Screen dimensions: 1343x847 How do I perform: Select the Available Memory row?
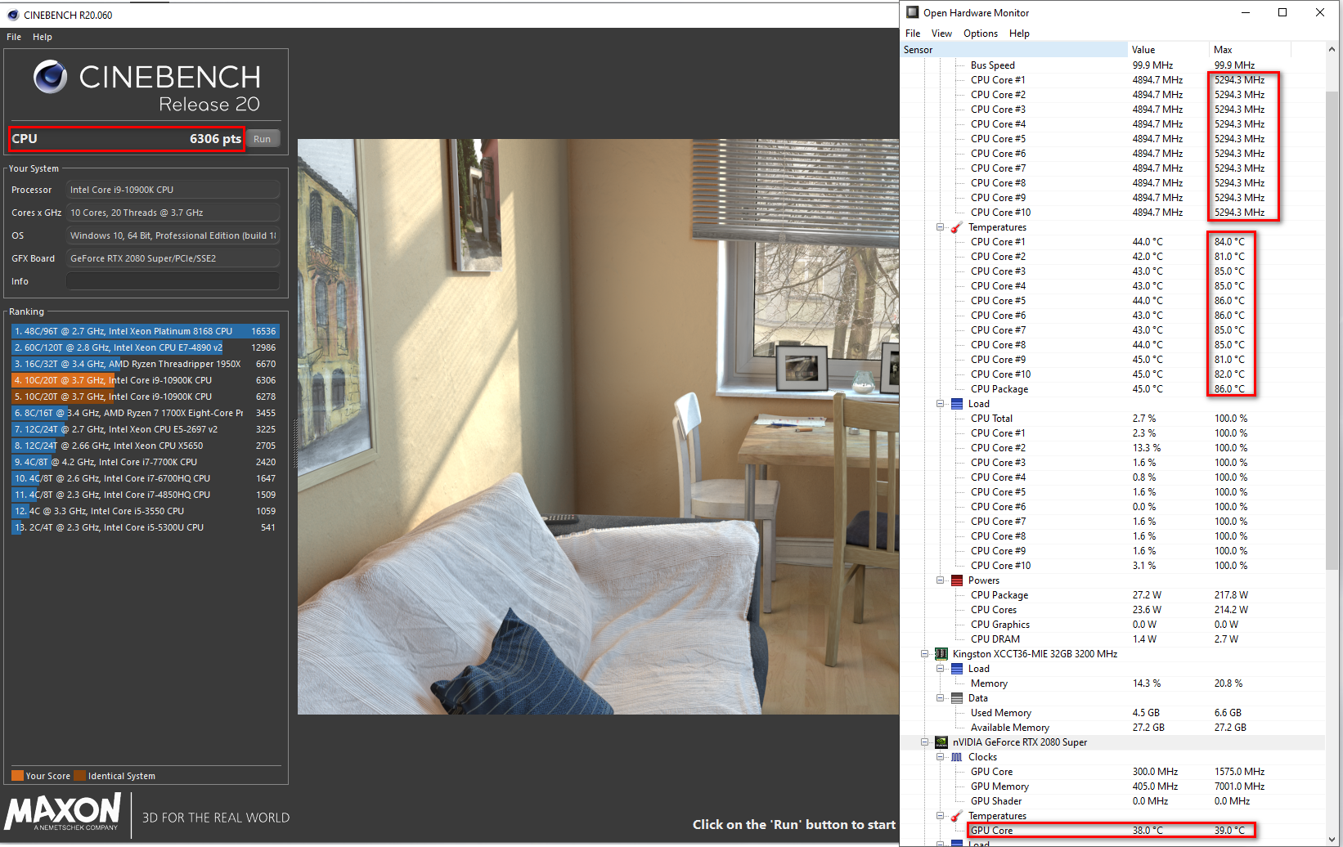pos(1112,728)
